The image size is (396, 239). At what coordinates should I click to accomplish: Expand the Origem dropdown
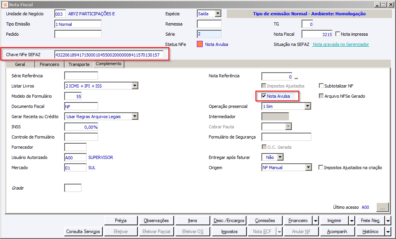308,168
